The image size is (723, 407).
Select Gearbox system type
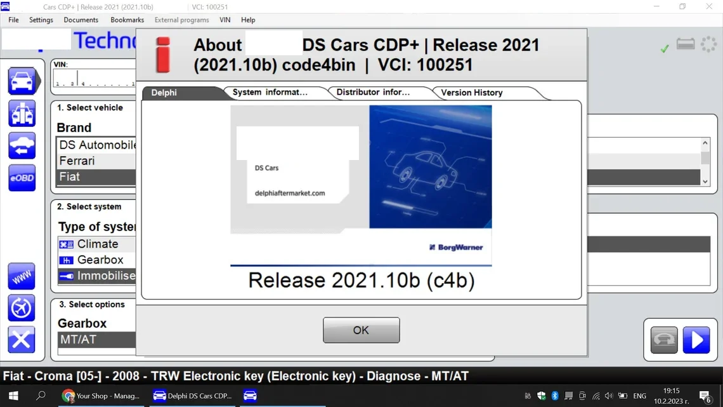point(97,260)
